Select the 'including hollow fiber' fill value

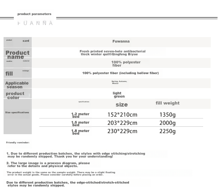pos(120,73)
